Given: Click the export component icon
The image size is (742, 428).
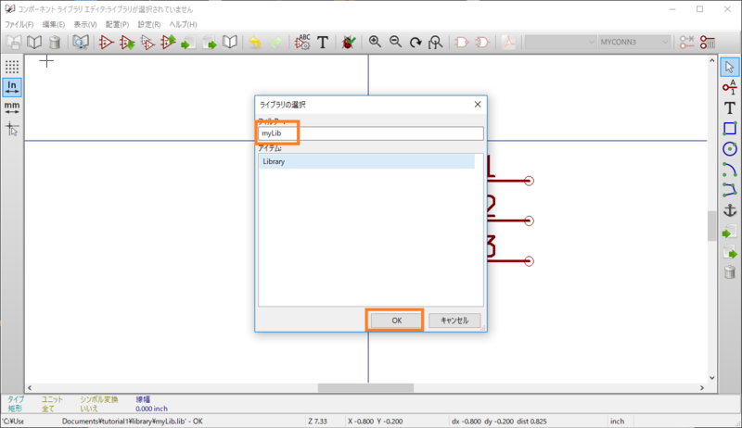Looking at the screenshot, I should coord(188,43).
